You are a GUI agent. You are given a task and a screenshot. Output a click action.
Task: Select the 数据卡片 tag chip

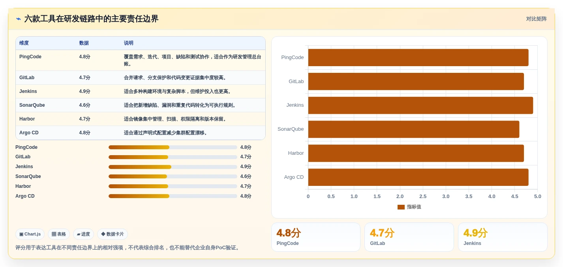point(113,234)
